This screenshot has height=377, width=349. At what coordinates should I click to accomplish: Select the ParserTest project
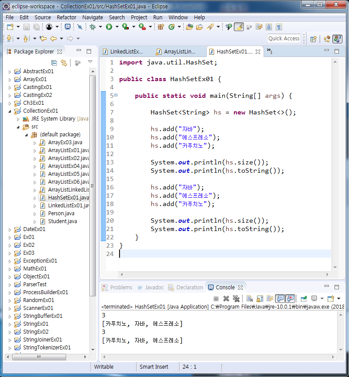[35, 285]
